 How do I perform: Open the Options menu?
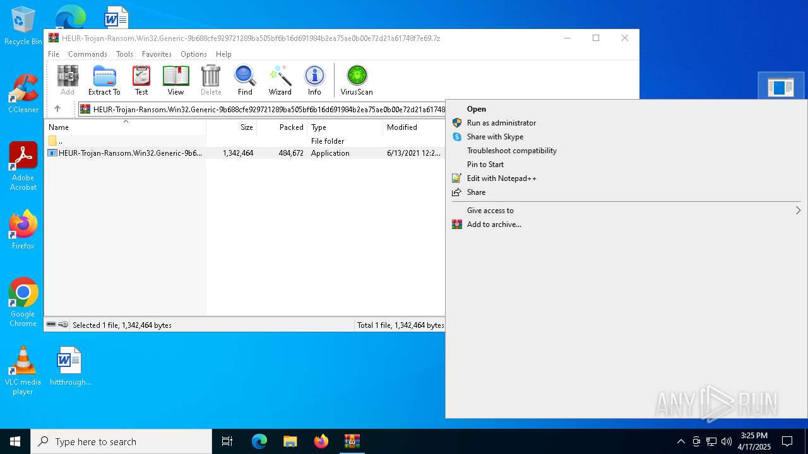point(194,54)
